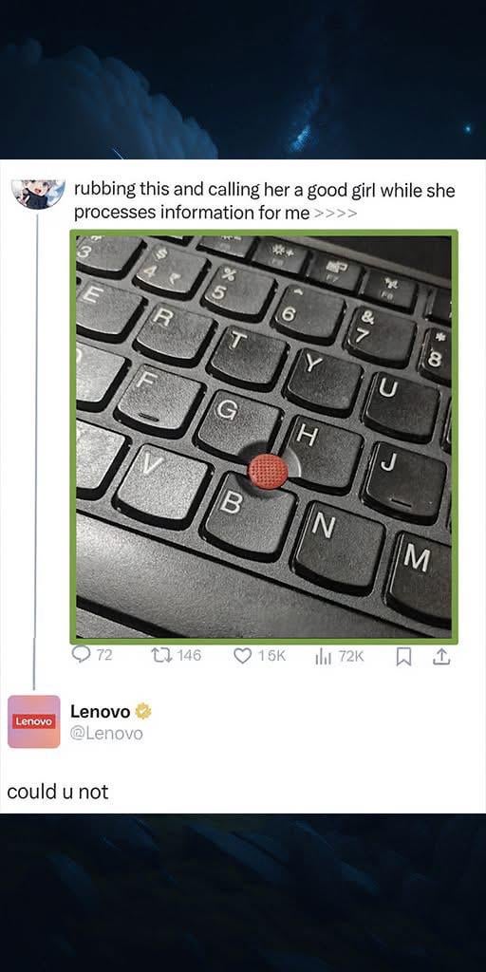
Task: Click the 'could u not' reply text
Action: [x=58, y=792]
